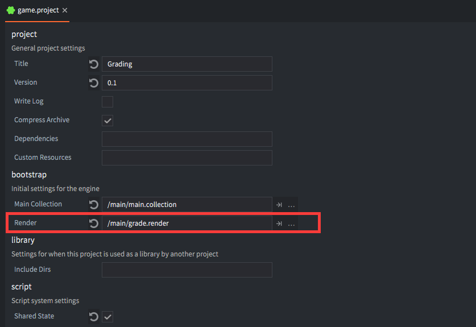
Task: Open the Render resource in editor
Action: click(x=279, y=223)
